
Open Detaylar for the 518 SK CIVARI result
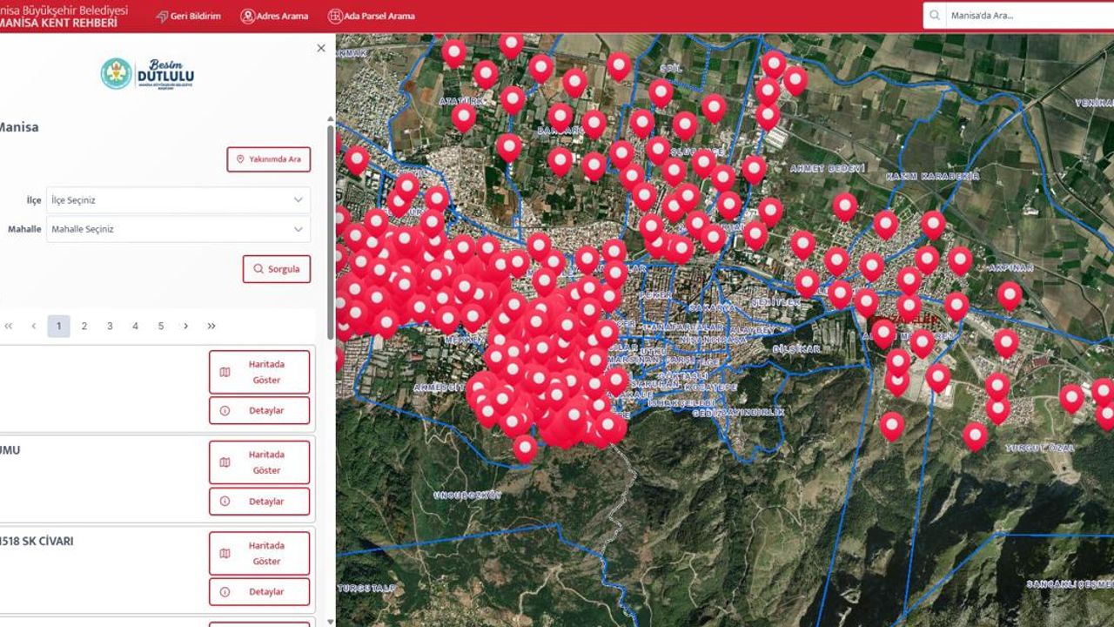pyautogui.click(x=259, y=592)
